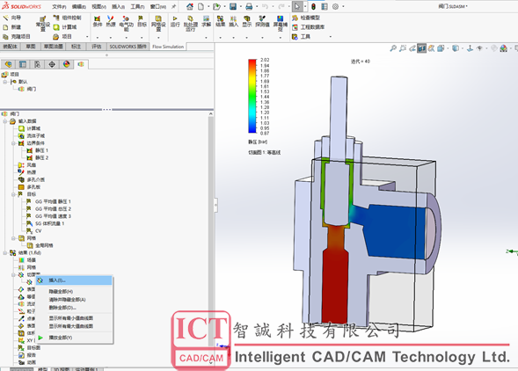The image size is (518, 371).
Task: Click the 电气功能 ribbon icon
Action: coord(126,24)
